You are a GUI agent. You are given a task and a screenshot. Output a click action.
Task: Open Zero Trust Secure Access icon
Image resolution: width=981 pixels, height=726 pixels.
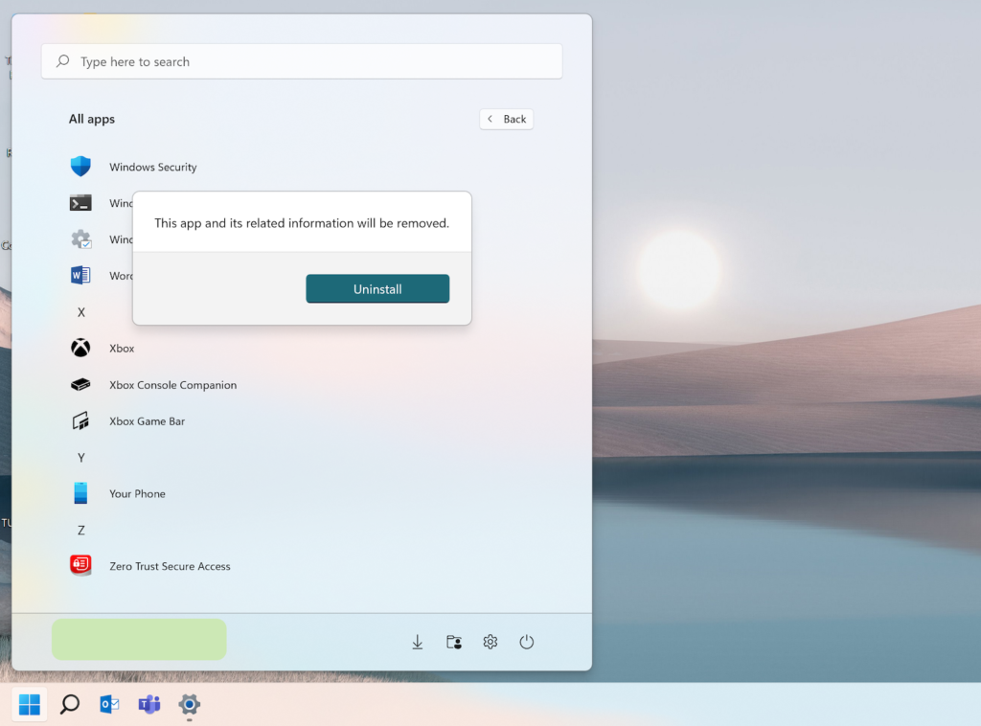tap(80, 566)
